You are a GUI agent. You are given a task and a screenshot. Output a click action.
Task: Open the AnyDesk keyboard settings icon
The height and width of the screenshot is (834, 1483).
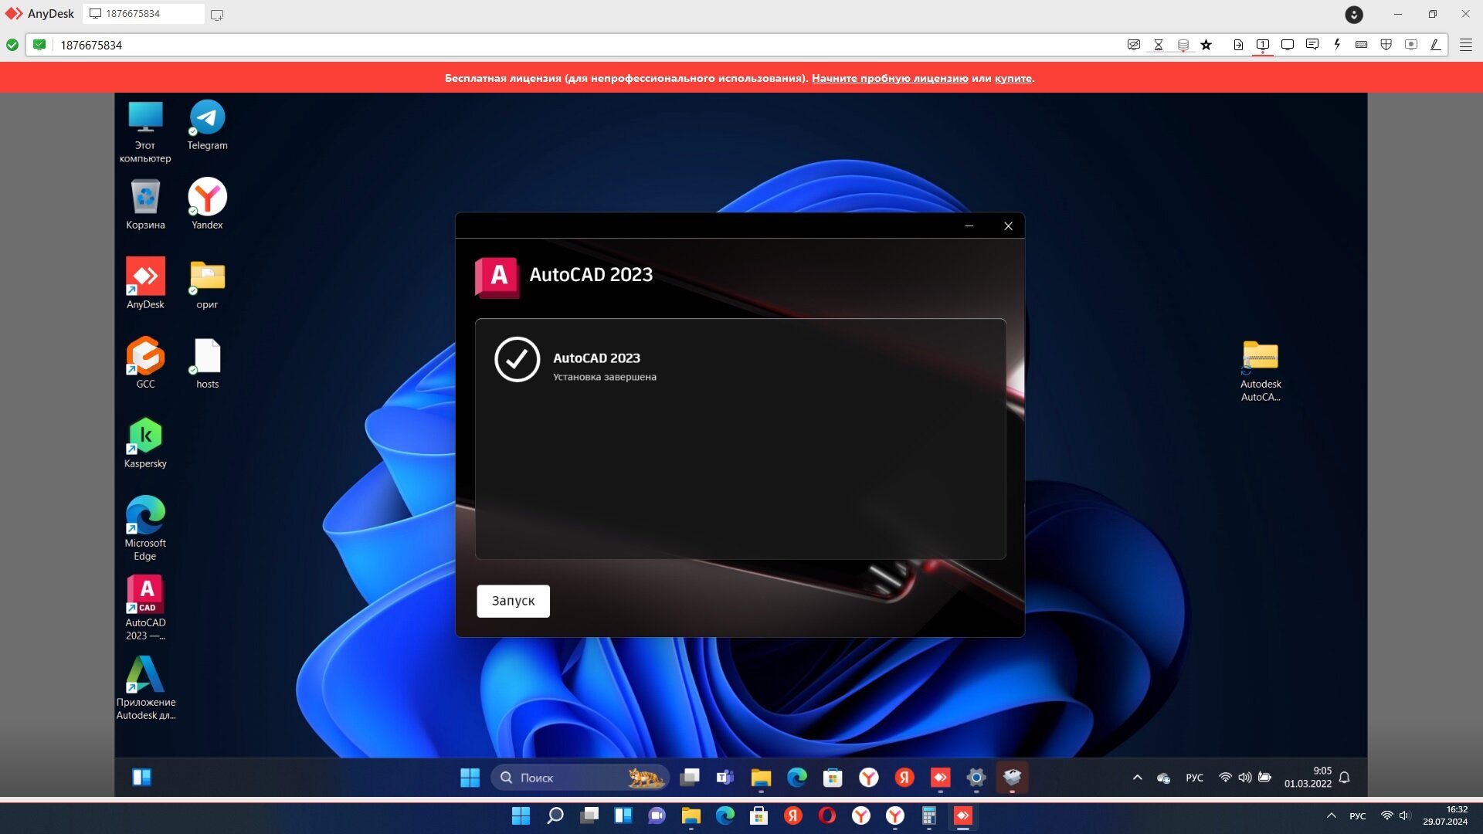click(x=1362, y=45)
